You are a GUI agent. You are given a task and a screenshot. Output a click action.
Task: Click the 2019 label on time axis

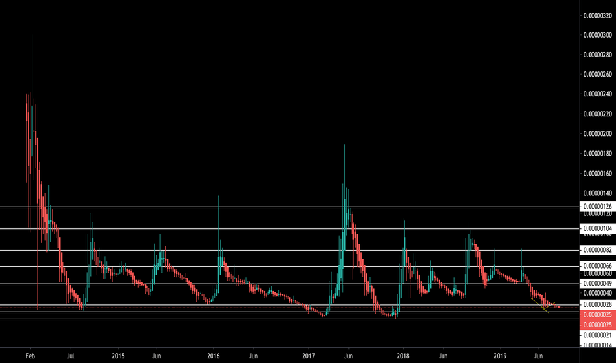pyautogui.click(x=500, y=356)
